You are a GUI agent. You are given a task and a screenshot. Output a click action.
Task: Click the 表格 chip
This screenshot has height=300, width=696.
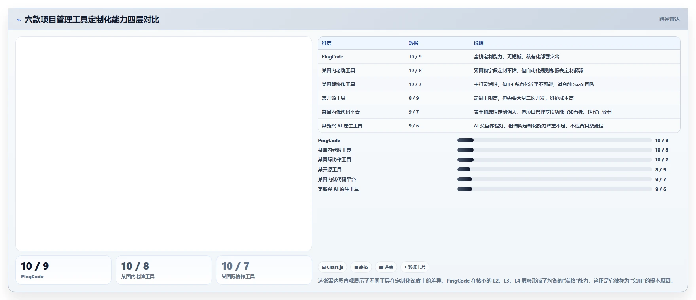361,267
